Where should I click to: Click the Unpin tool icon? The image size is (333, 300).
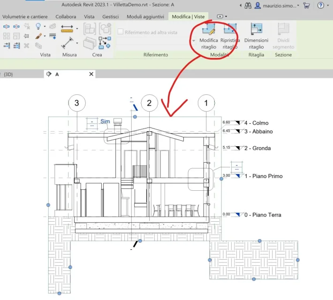(x=27, y=26)
